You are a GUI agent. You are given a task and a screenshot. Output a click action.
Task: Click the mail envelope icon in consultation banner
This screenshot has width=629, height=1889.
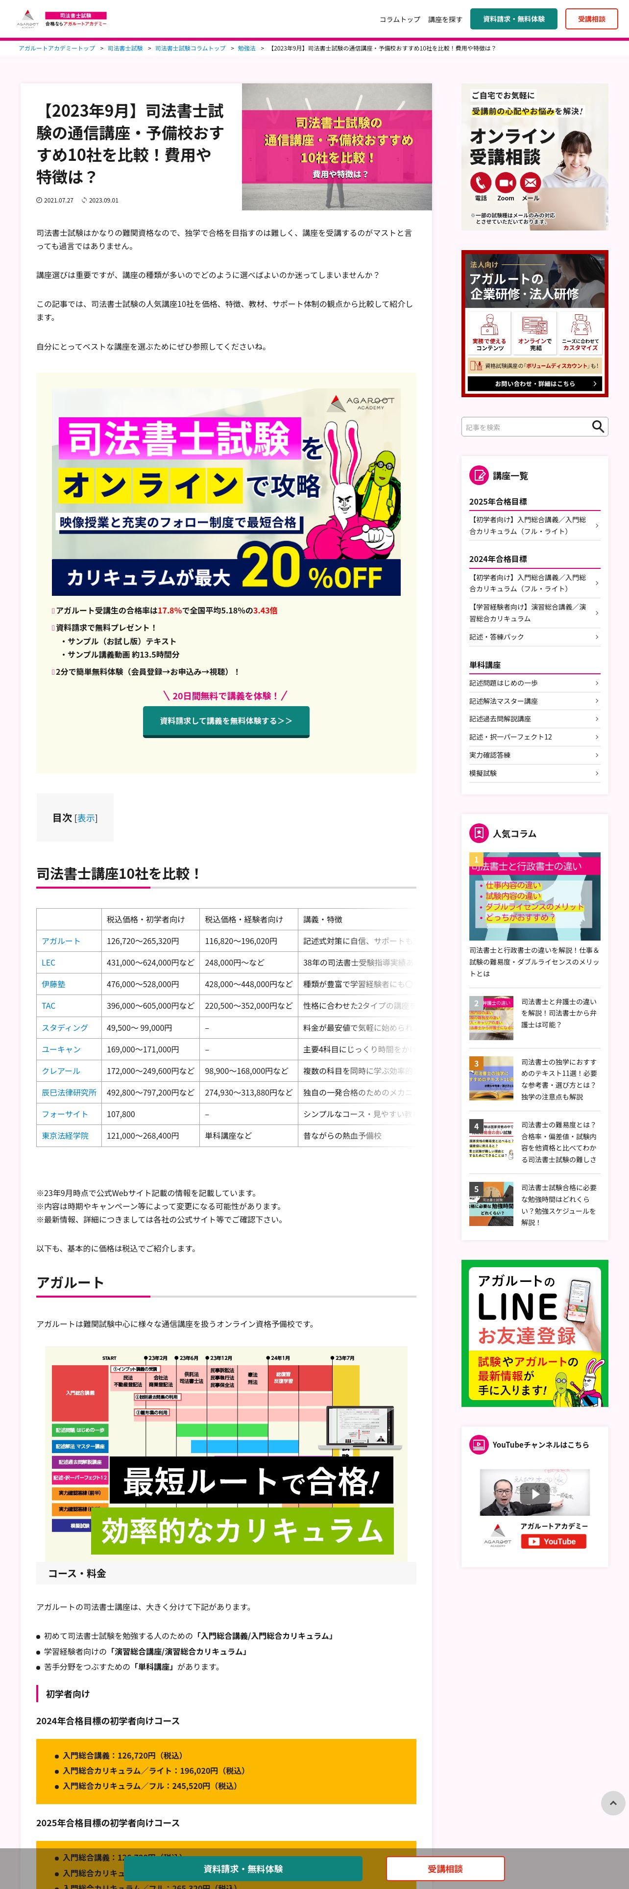tap(530, 182)
